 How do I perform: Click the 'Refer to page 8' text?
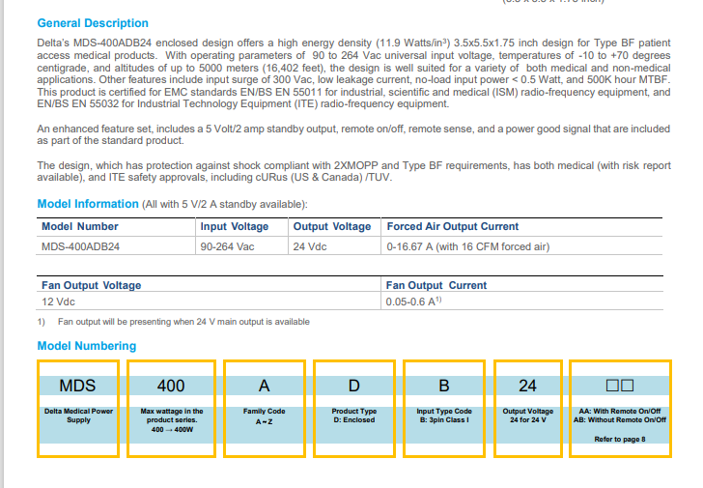pos(619,439)
